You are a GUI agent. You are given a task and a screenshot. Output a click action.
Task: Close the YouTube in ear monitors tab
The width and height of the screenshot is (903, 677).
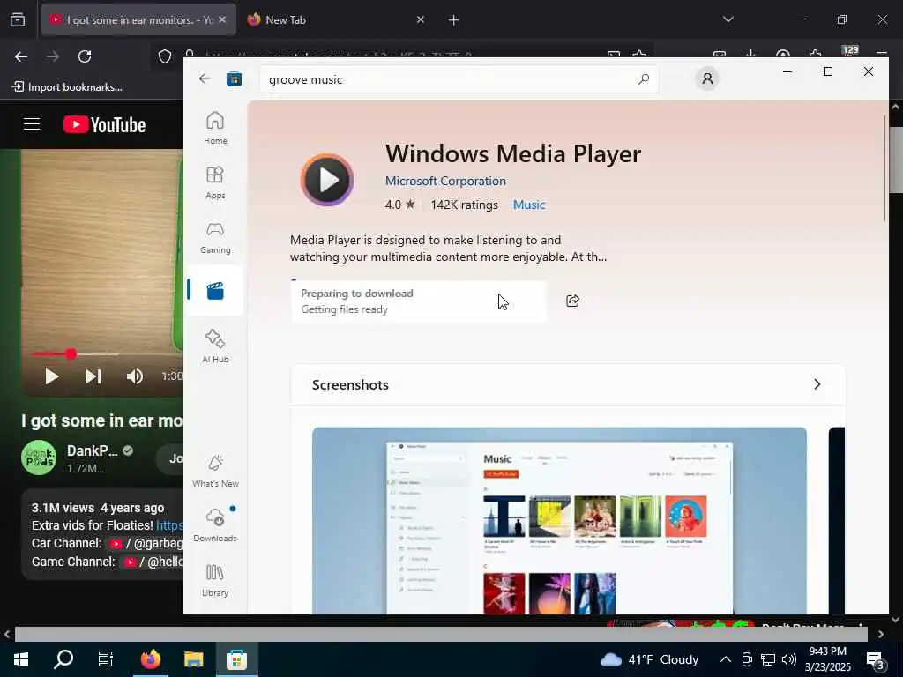point(222,19)
